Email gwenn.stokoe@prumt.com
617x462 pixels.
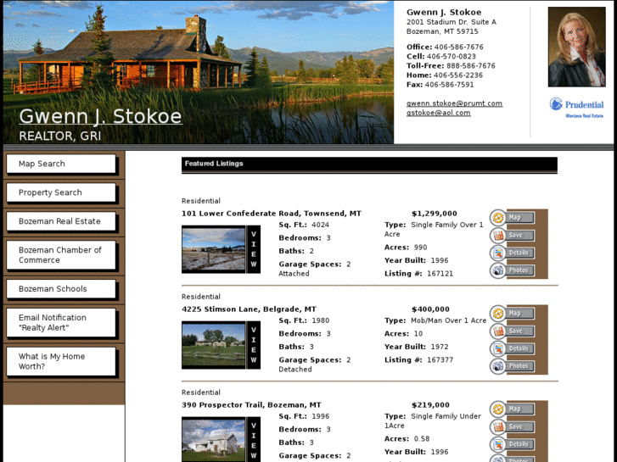pos(454,103)
